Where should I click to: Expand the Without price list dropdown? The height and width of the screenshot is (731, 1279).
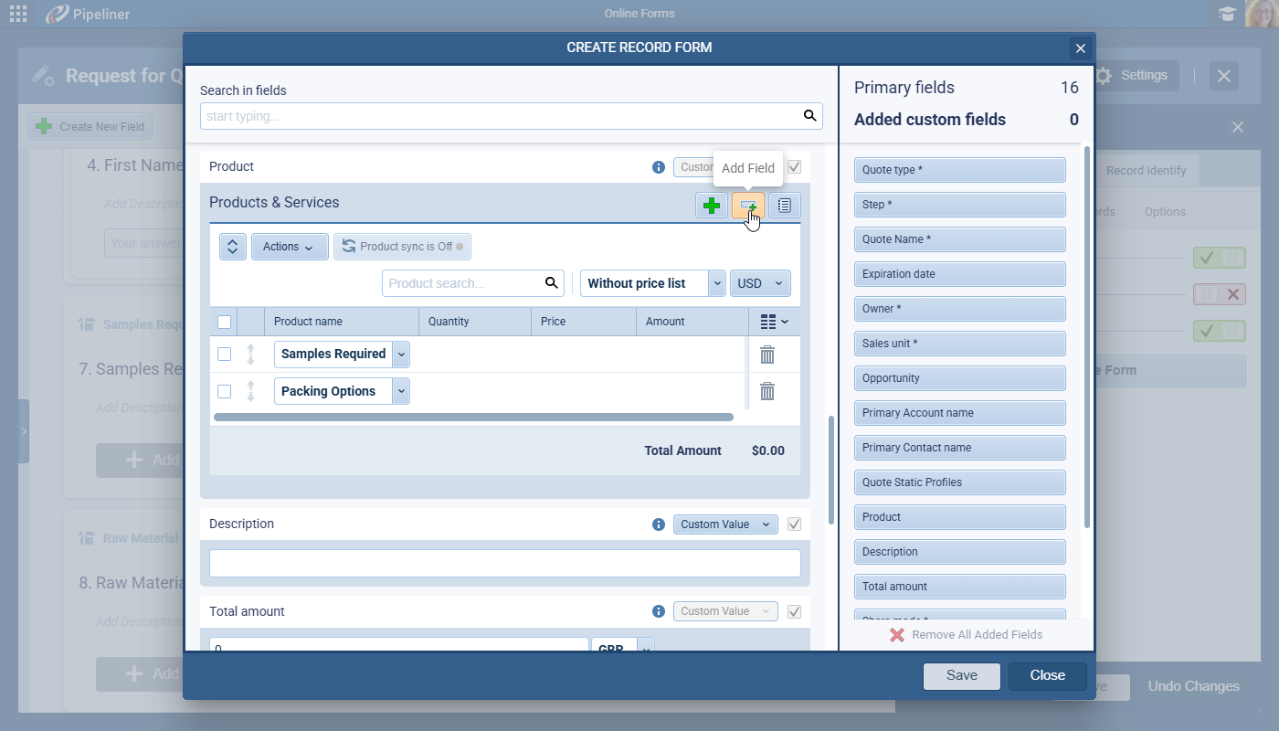[x=717, y=283]
